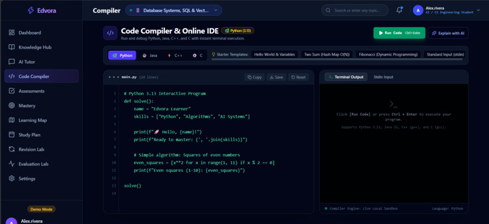Reset the editor with Reset button
Viewport: 489px width, 224px height.
[x=298, y=77]
